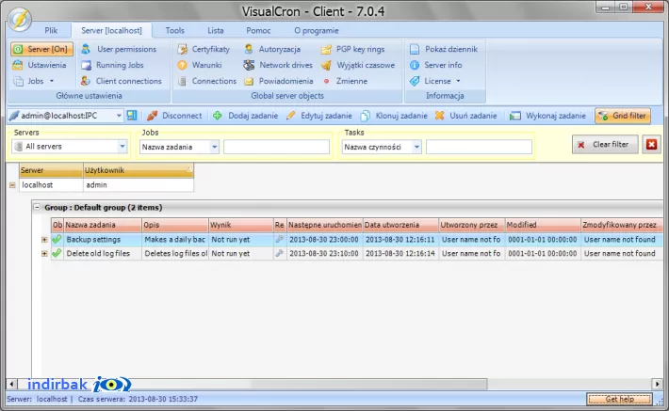
Task: Toggle the Grid filter button
Action: point(623,116)
